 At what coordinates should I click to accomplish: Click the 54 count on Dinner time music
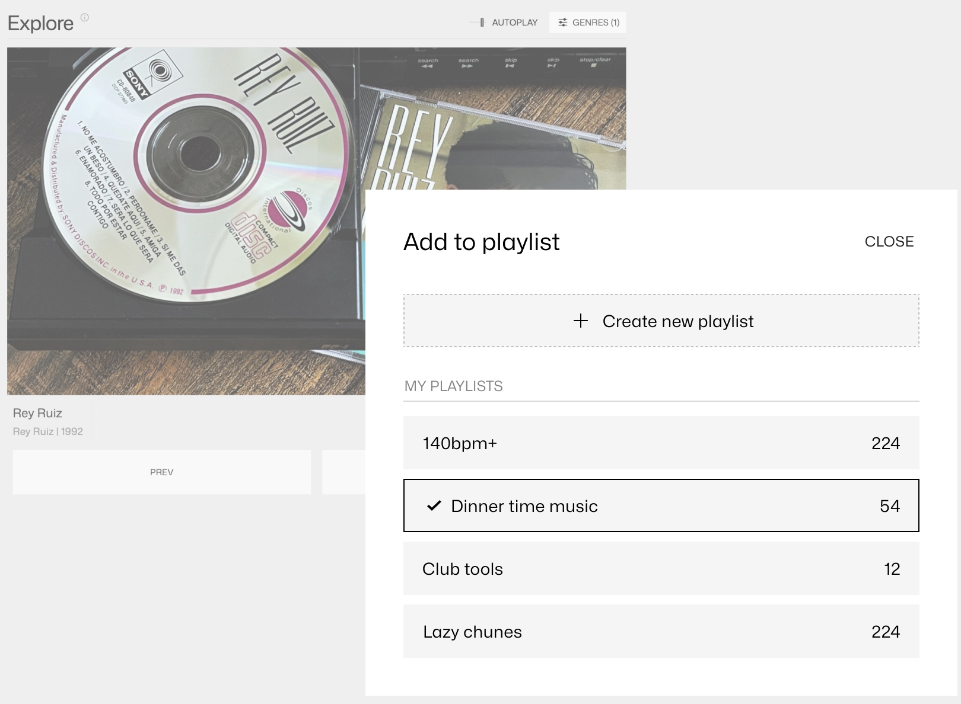(x=890, y=506)
